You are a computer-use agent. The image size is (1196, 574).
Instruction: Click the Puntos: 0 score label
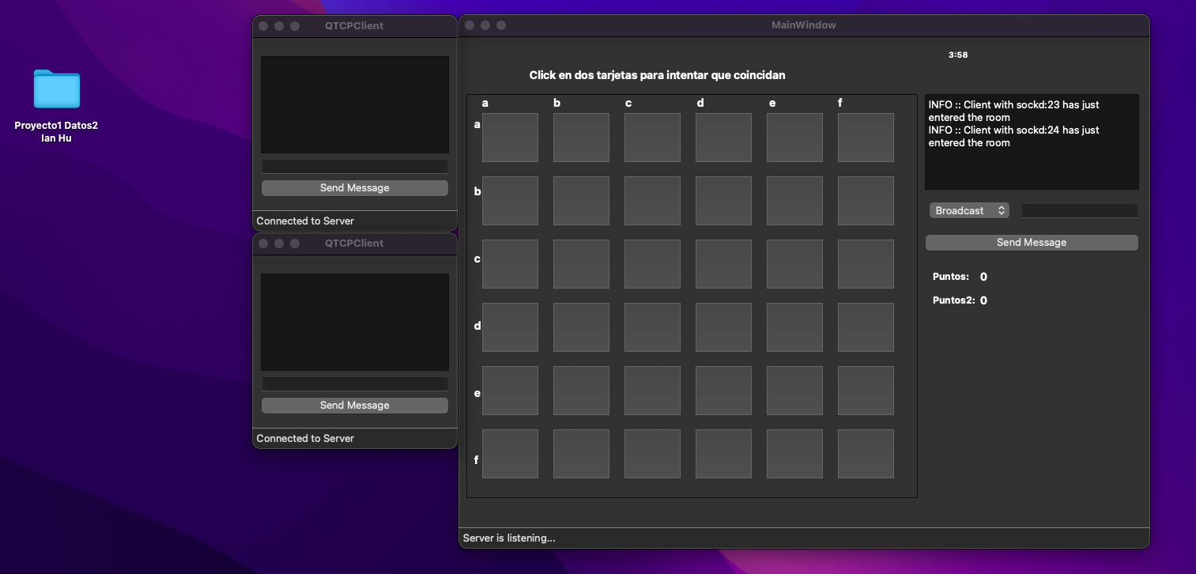(959, 276)
